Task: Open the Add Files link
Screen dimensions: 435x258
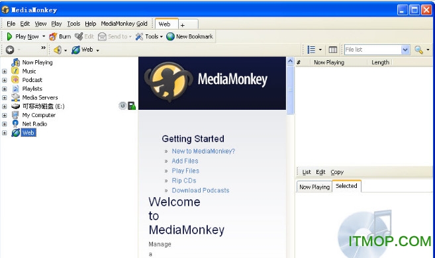Action: (x=185, y=161)
